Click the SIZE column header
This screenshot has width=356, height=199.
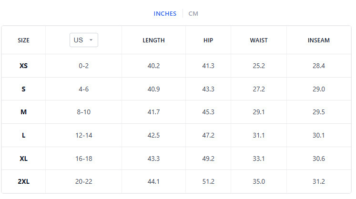[x=23, y=40]
